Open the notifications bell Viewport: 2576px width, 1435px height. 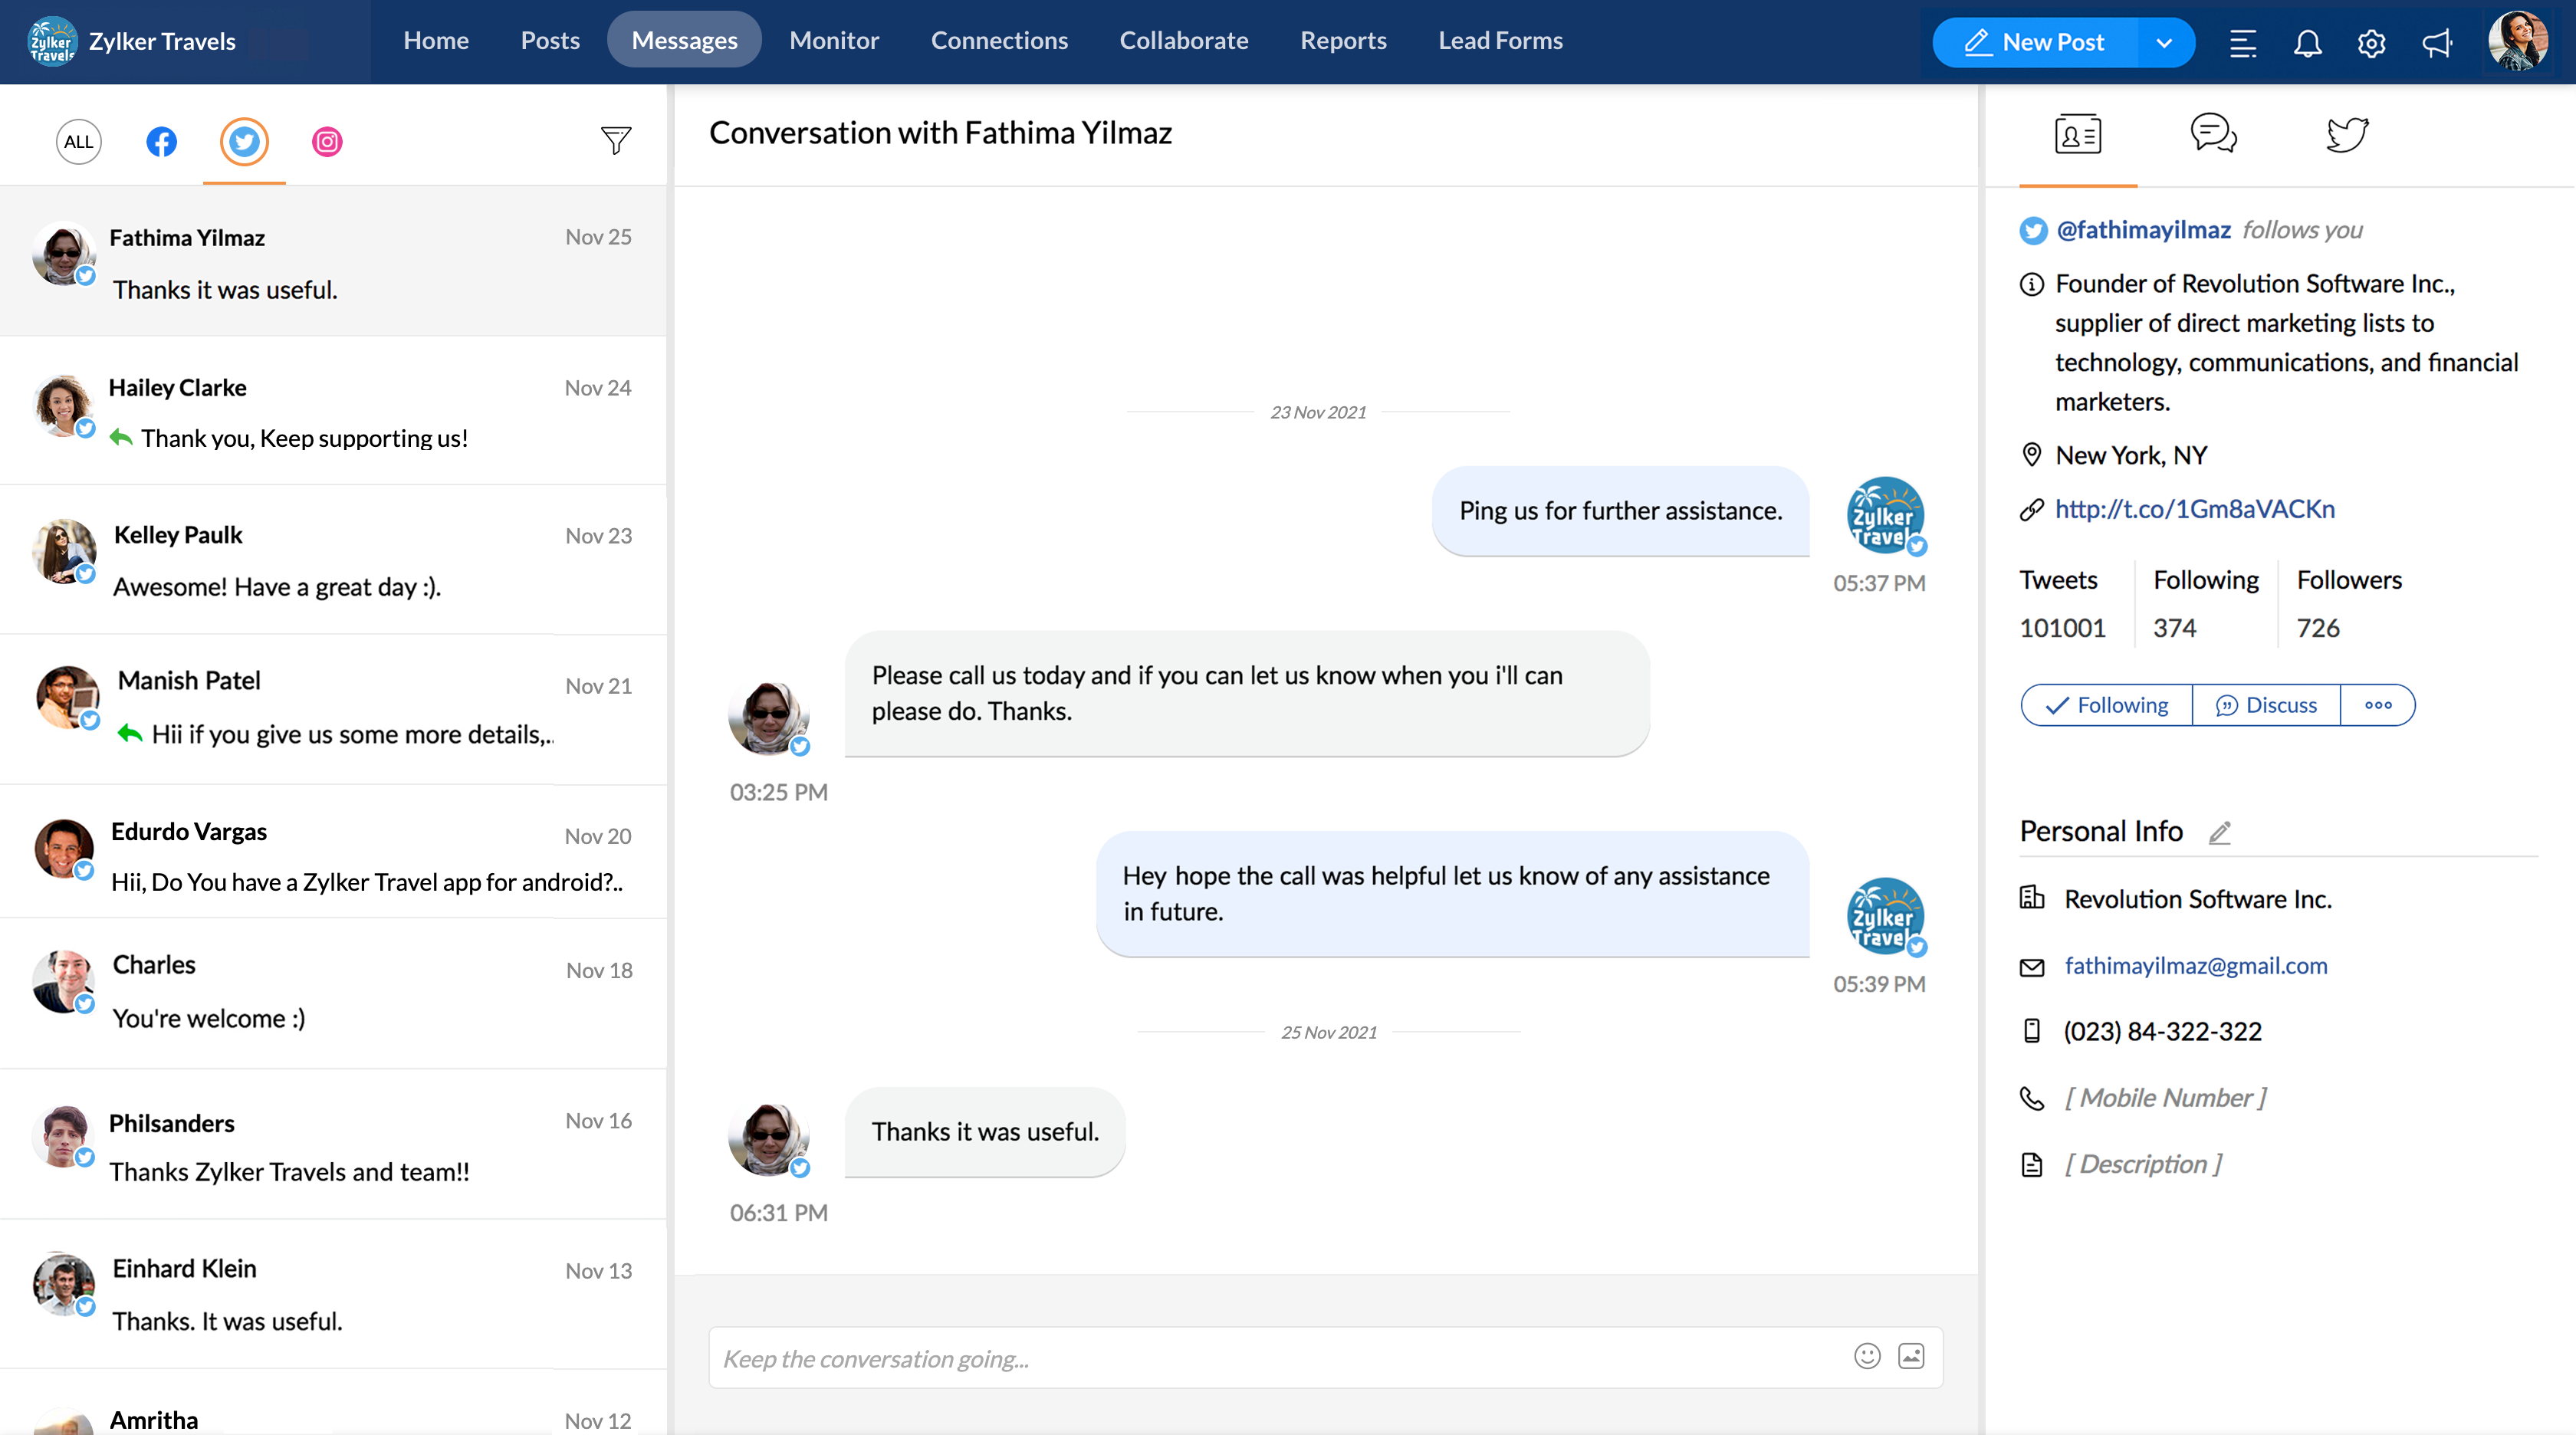click(x=2307, y=43)
